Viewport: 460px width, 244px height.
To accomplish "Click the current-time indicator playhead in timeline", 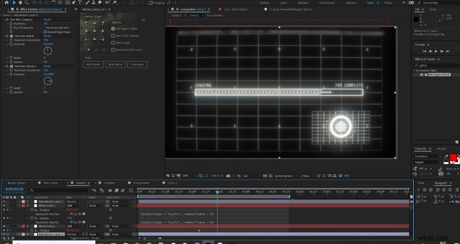I will [218, 192].
